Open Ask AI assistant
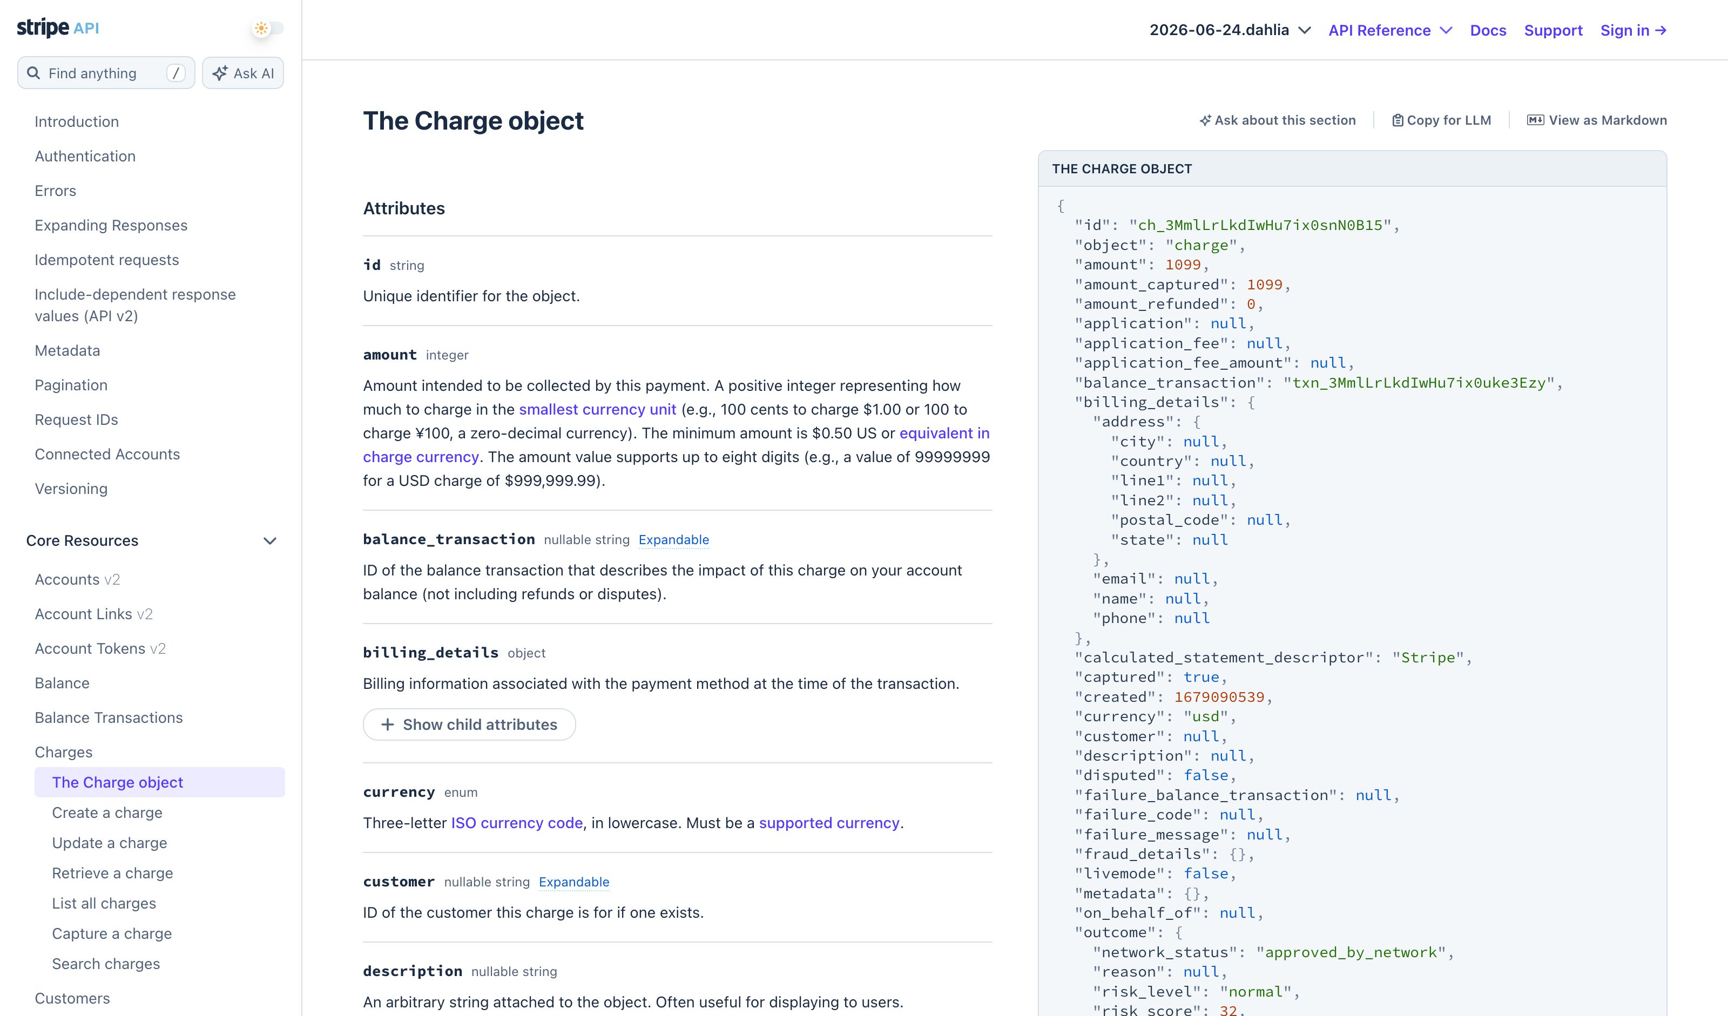The width and height of the screenshot is (1728, 1016). tap(243, 73)
